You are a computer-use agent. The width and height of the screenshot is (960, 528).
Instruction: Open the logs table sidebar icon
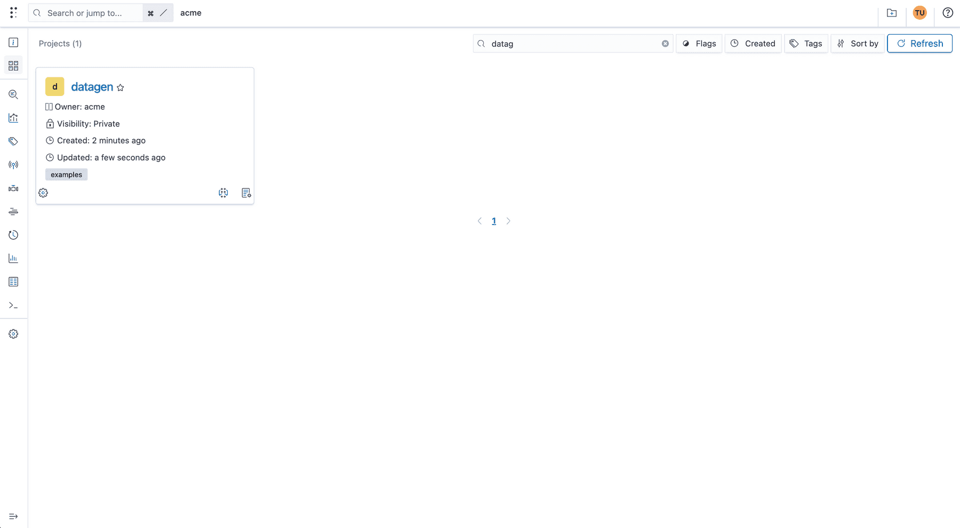click(x=13, y=282)
